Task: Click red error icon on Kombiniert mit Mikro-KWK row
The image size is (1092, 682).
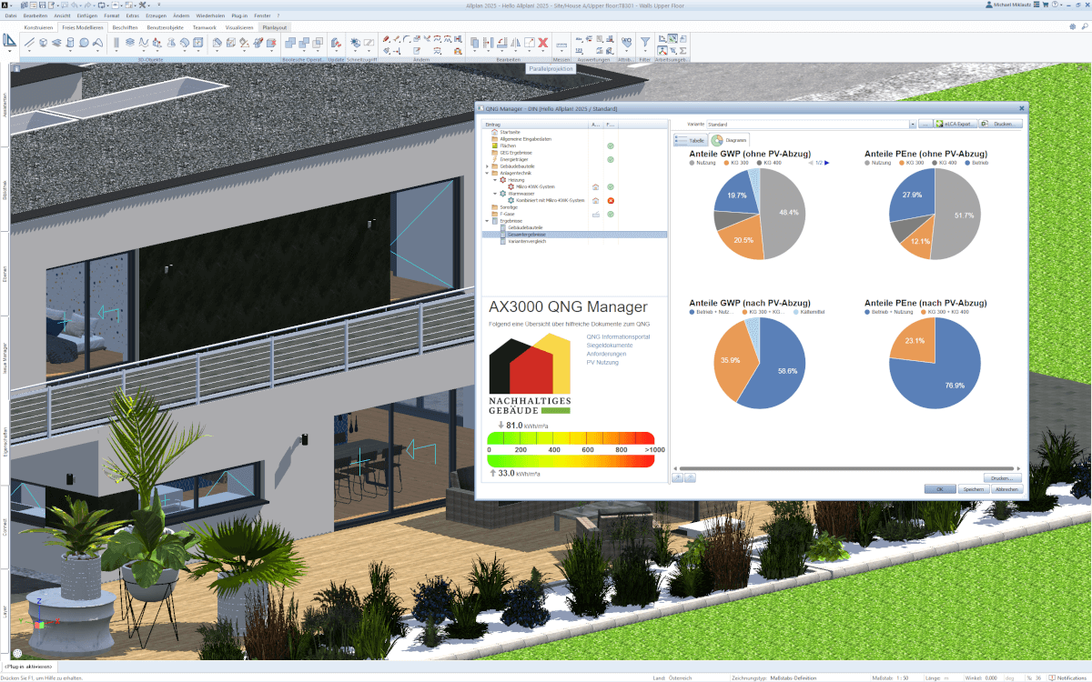Action: (611, 200)
